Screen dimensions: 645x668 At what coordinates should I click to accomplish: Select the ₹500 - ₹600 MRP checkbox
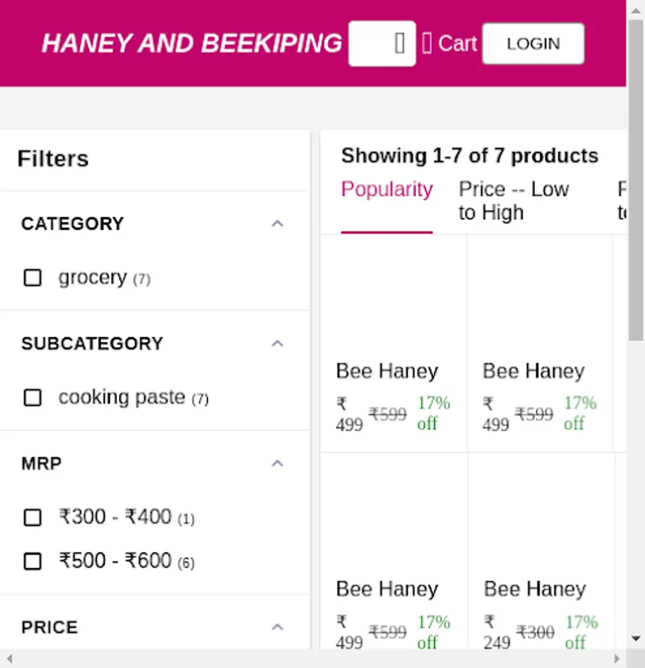click(x=33, y=561)
